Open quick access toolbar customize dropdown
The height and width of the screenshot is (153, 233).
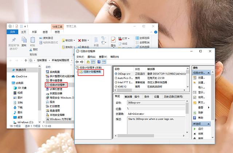[x=25, y=27]
